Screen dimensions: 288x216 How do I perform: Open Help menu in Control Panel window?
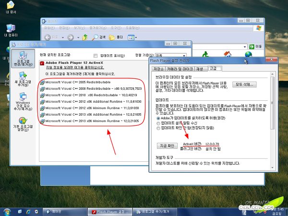tap(132, 28)
